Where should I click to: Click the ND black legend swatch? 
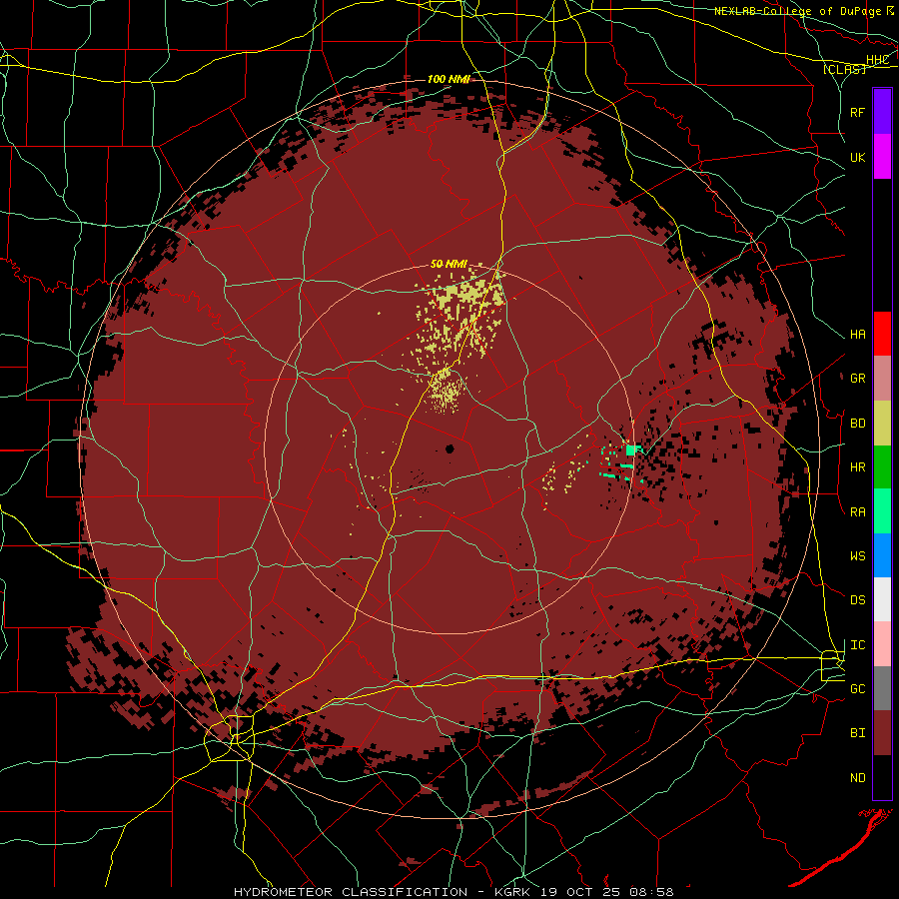tap(882, 777)
